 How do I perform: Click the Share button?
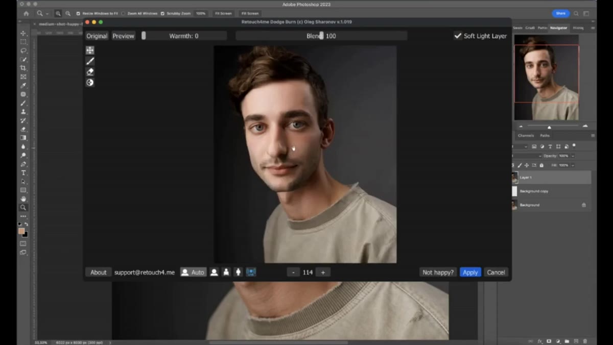[560, 13]
